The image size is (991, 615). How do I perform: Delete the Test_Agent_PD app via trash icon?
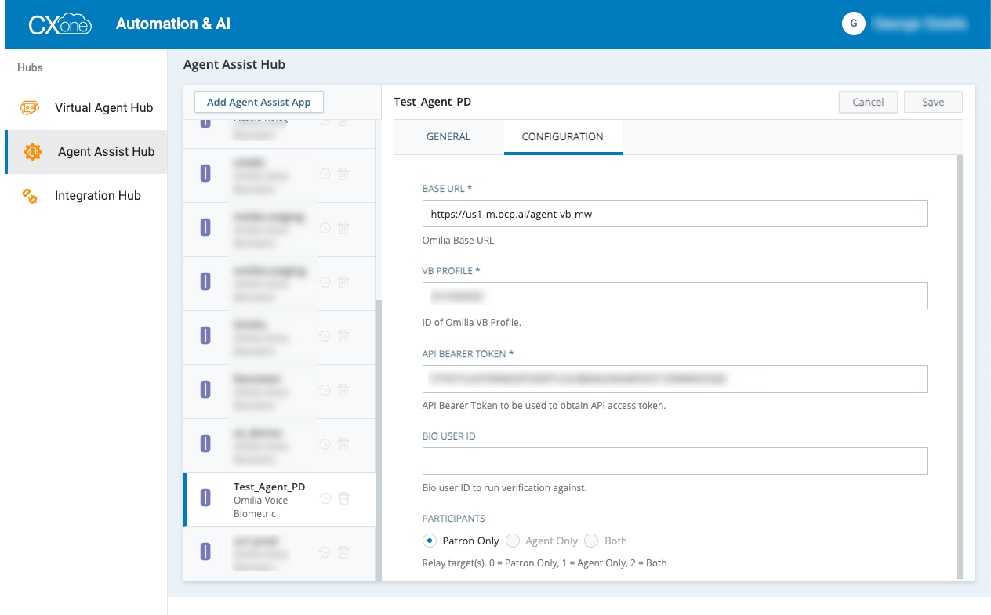coord(343,498)
